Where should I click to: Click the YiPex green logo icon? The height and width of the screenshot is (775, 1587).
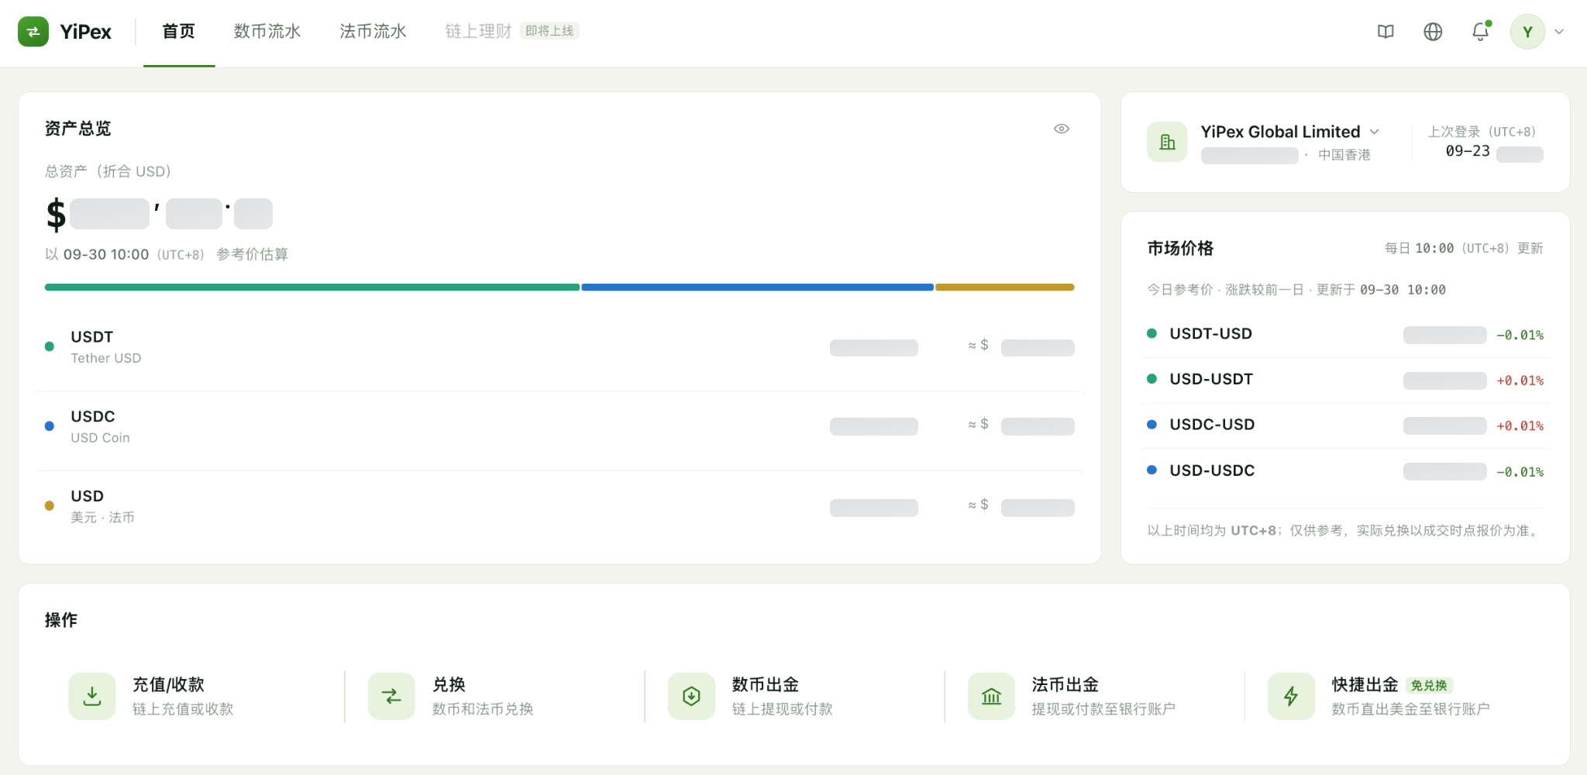click(x=33, y=32)
